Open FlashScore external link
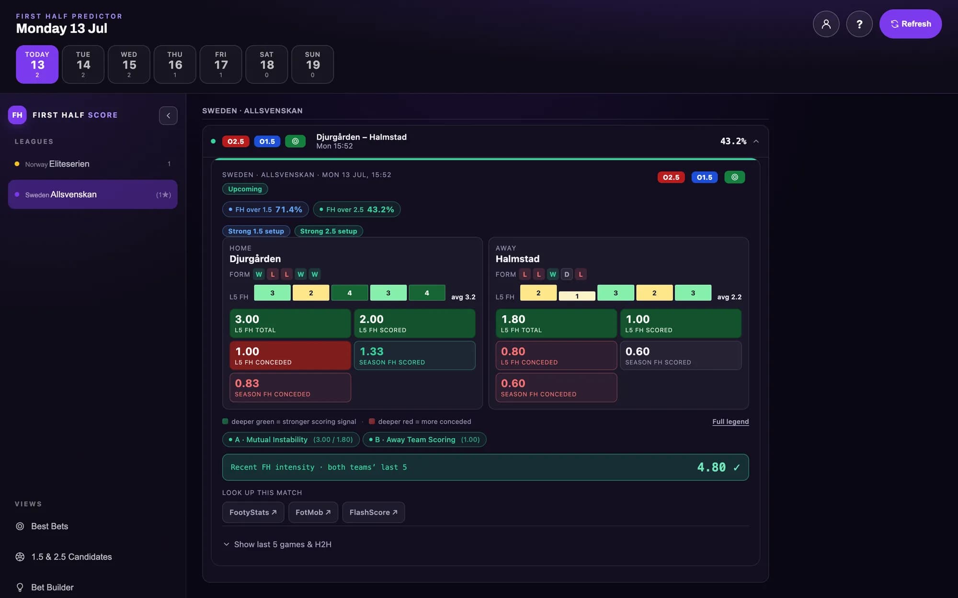Viewport: 958px width, 598px height. [373, 512]
